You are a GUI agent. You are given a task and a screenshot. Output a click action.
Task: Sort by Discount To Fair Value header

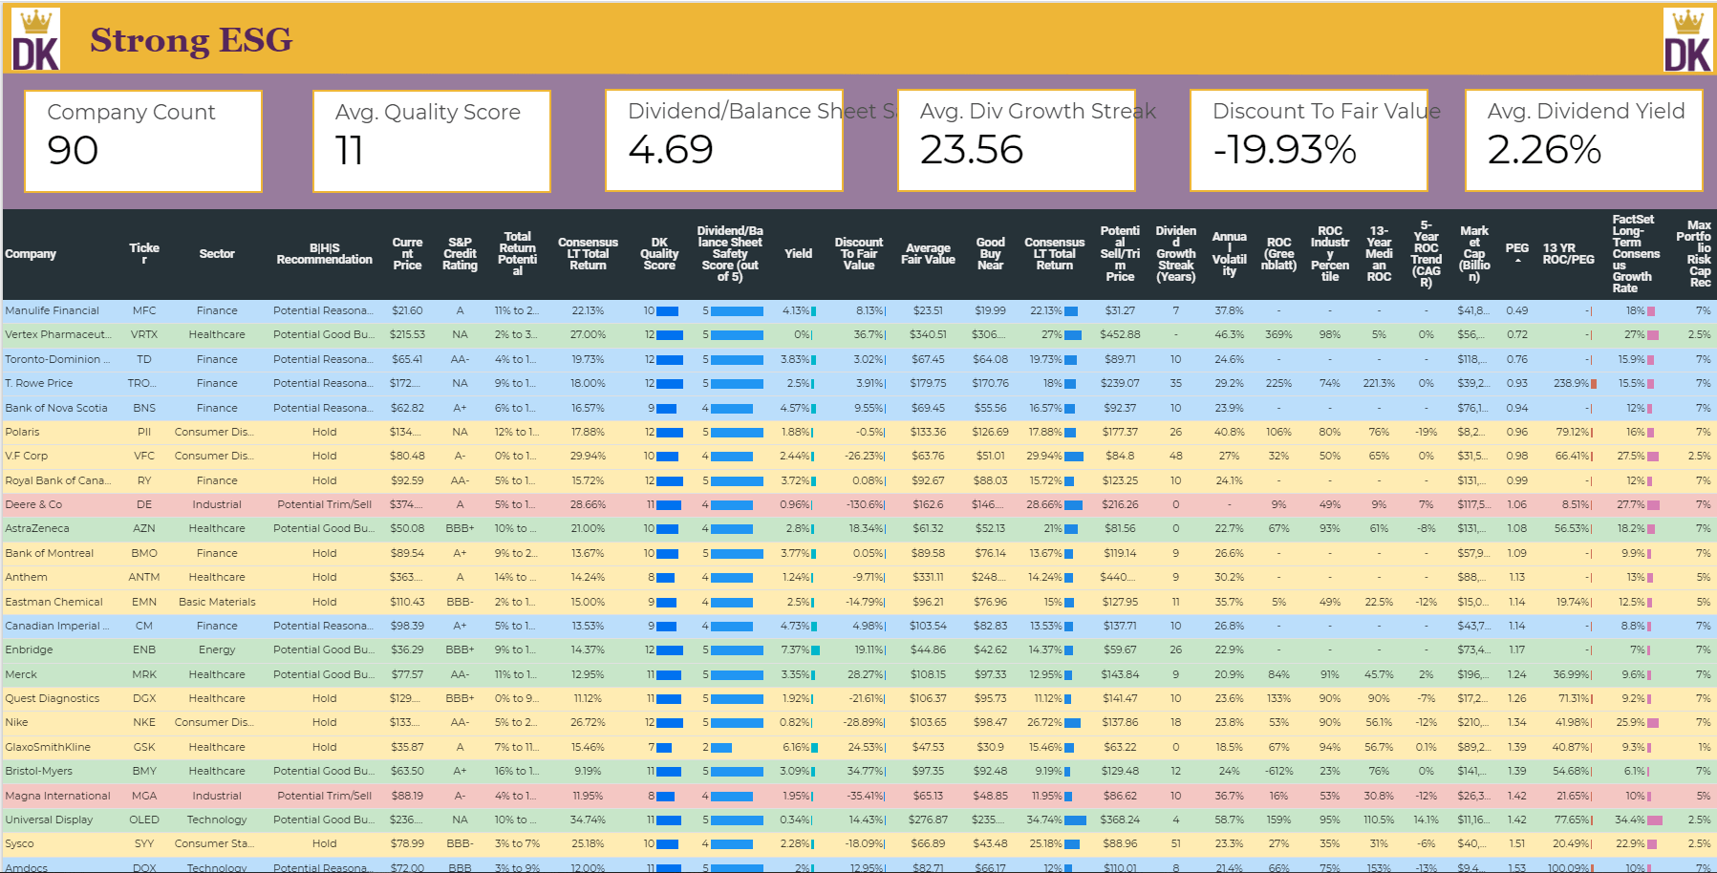click(859, 254)
